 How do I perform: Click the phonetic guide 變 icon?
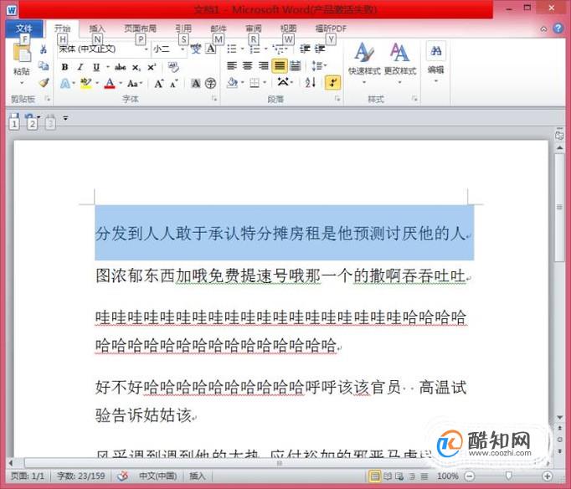click(x=196, y=49)
